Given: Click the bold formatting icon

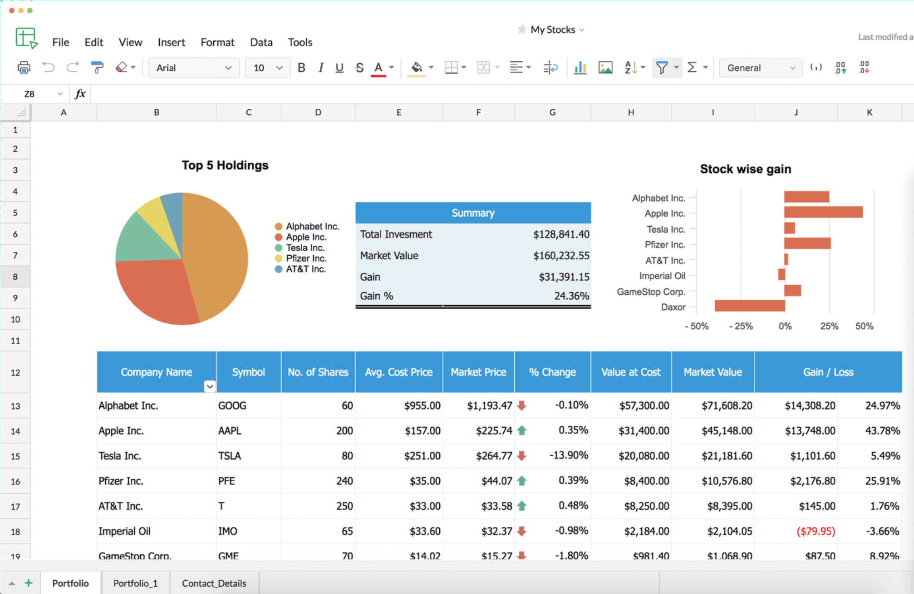Looking at the screenshot, I should (301, 68).
